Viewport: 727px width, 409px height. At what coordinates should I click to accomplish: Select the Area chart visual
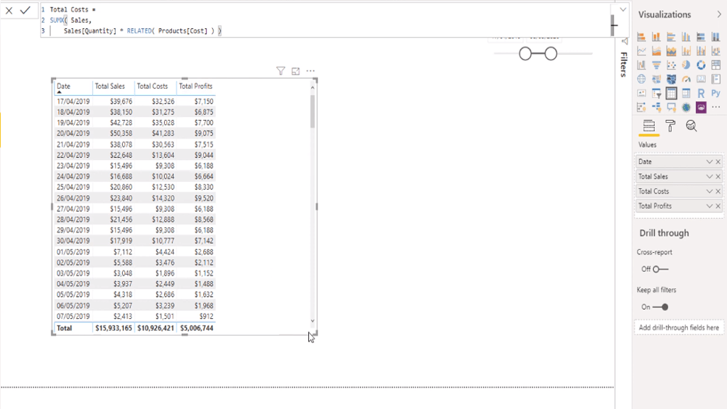(x=656, y=51)
